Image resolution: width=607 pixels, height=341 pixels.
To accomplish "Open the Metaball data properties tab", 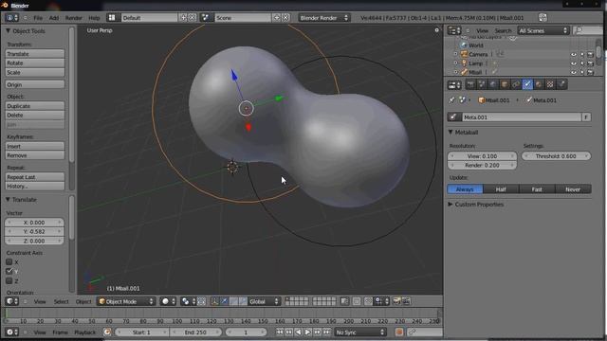I will coord(527,84).
